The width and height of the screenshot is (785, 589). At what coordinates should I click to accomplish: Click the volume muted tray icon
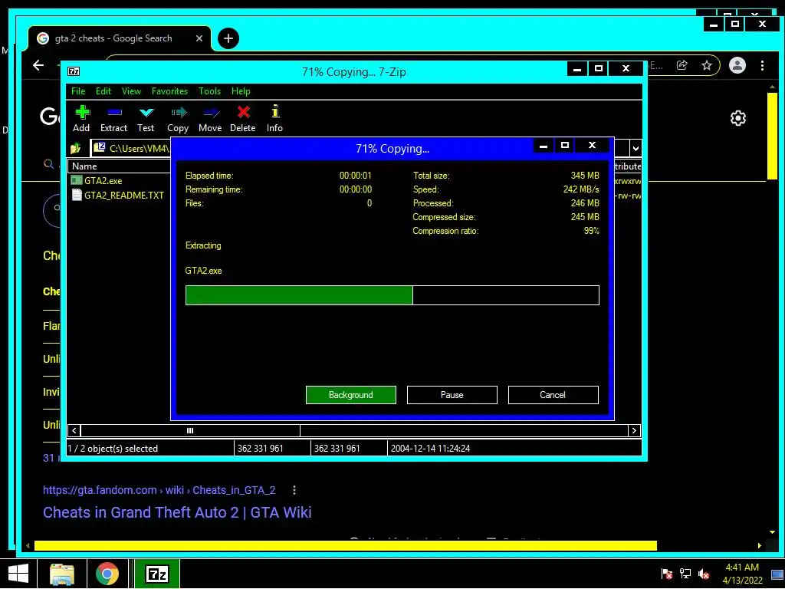[704, 574]
